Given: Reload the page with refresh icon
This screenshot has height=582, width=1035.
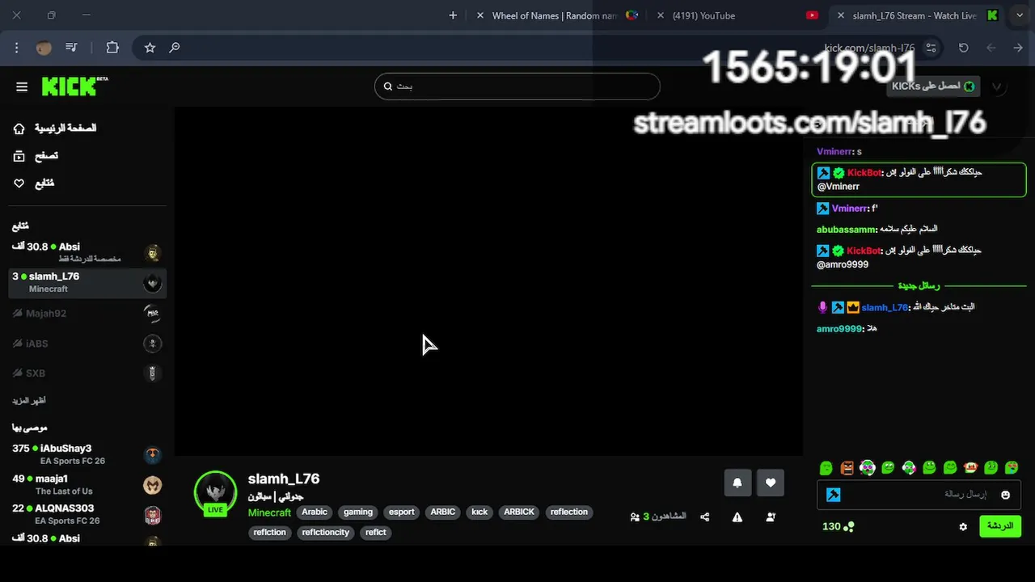Looking at the screenshot, I should tap(963, 48).
